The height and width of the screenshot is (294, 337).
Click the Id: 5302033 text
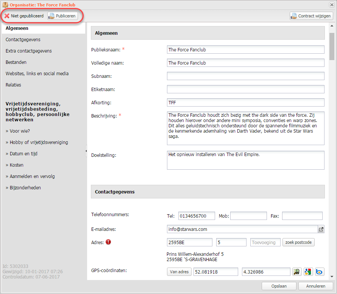[16, 266]
